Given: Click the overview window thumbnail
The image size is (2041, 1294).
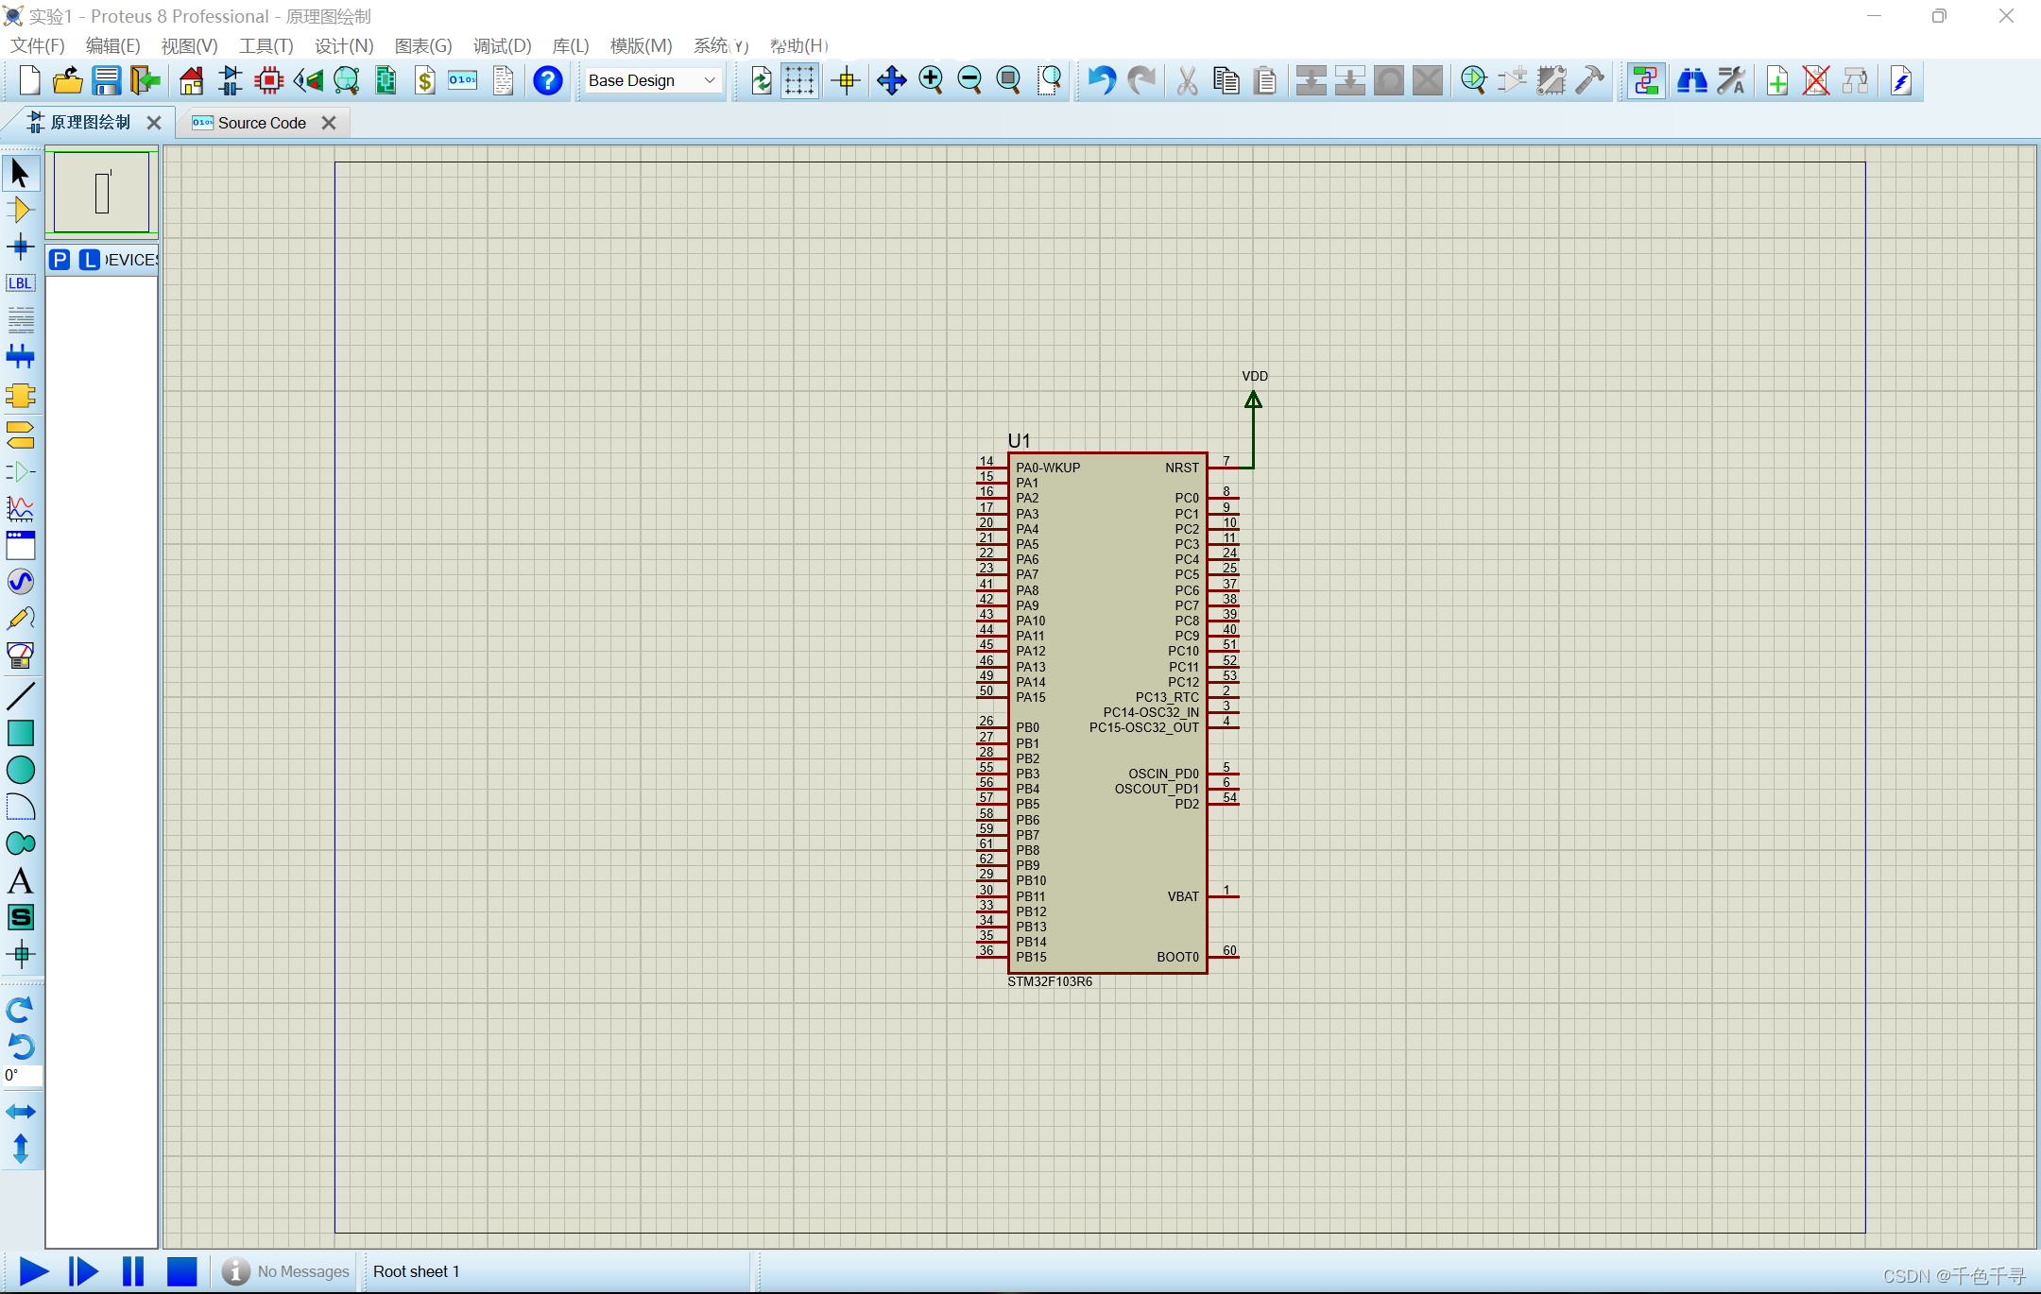Looking at the screenshot, I should pyautogui.click(x=101, y=192).
